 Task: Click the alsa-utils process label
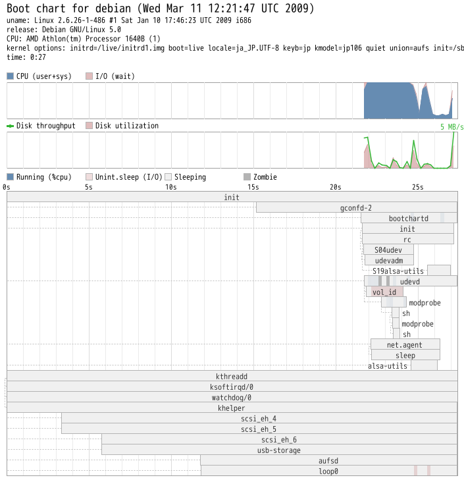388,366
